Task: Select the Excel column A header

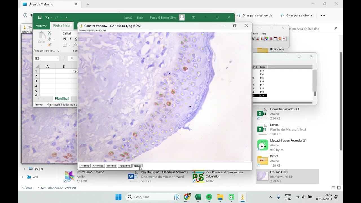Action: 47,67
